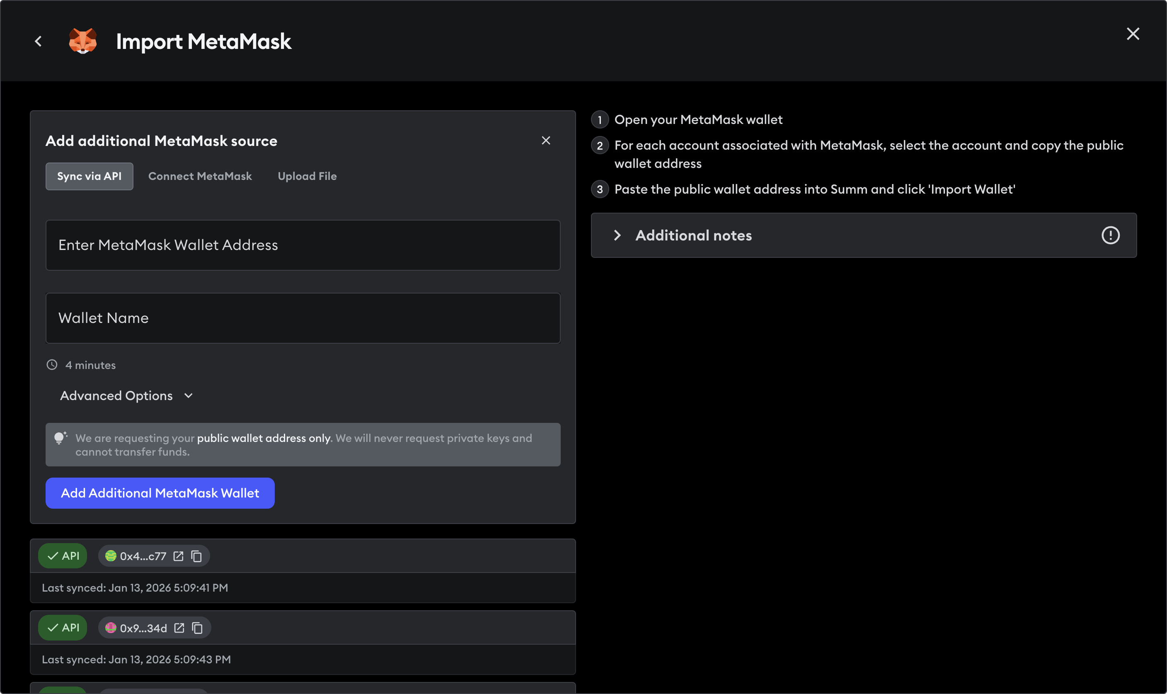The width and height of the screenshot is (1167, 694).
Task: Click the API badge for wallet 0x9...34d
Action: [x=63, y=628]
